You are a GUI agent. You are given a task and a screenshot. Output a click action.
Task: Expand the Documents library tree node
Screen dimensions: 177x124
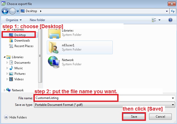[x=7, y=63]
